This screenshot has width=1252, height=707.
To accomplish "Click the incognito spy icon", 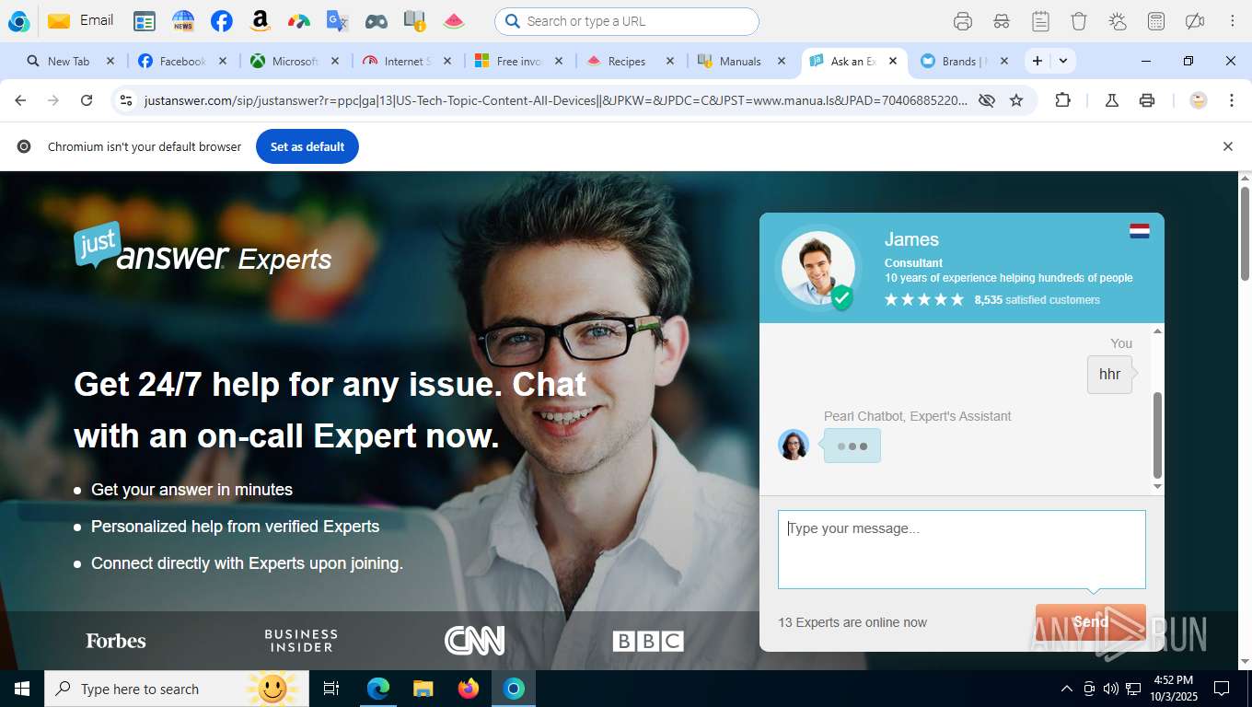I will (x=1002, y=21).
